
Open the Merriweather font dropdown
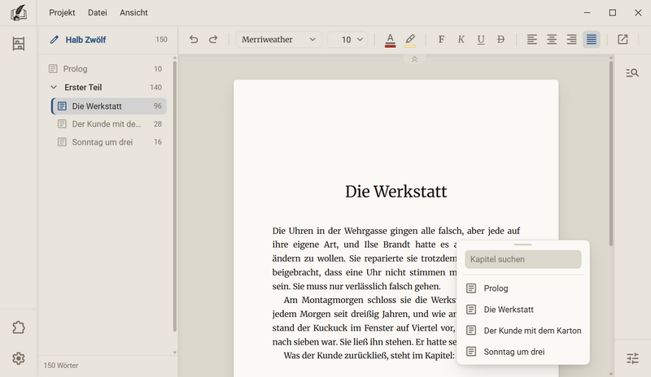pos(278,39)
